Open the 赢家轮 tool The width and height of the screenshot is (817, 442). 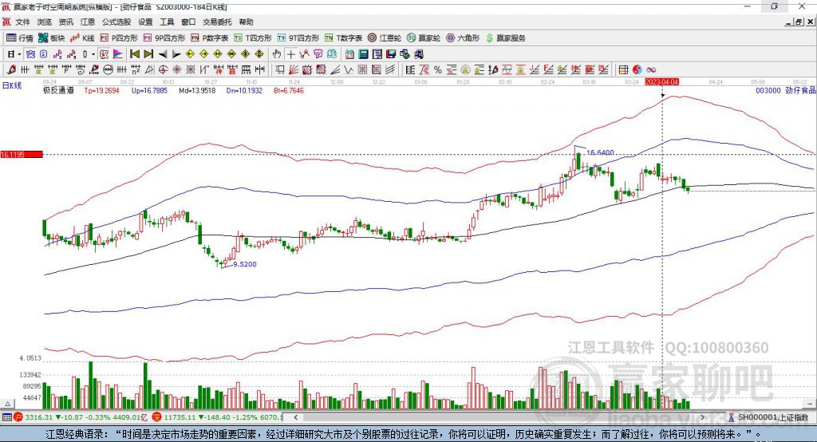coord(424,38)
